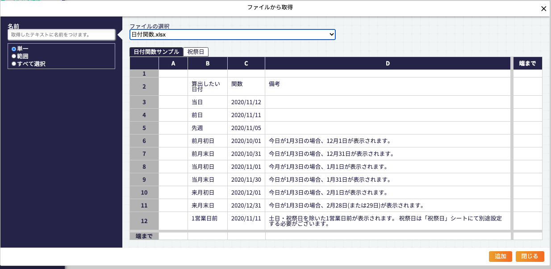Select row header 2
This screenshot has height=269, width=551.
(144, 86)
